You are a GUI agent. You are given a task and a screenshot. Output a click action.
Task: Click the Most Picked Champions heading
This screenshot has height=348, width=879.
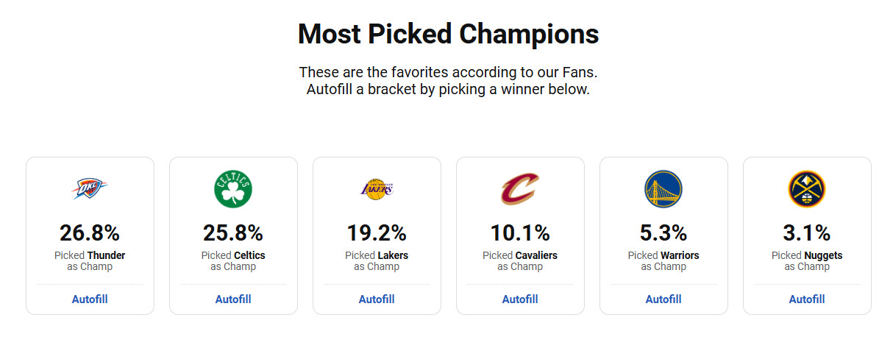pyautogui.click(x=448, y=35)
